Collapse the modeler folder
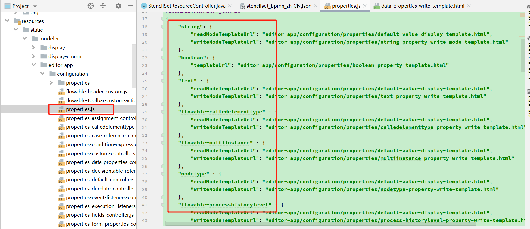 [25, 38]
